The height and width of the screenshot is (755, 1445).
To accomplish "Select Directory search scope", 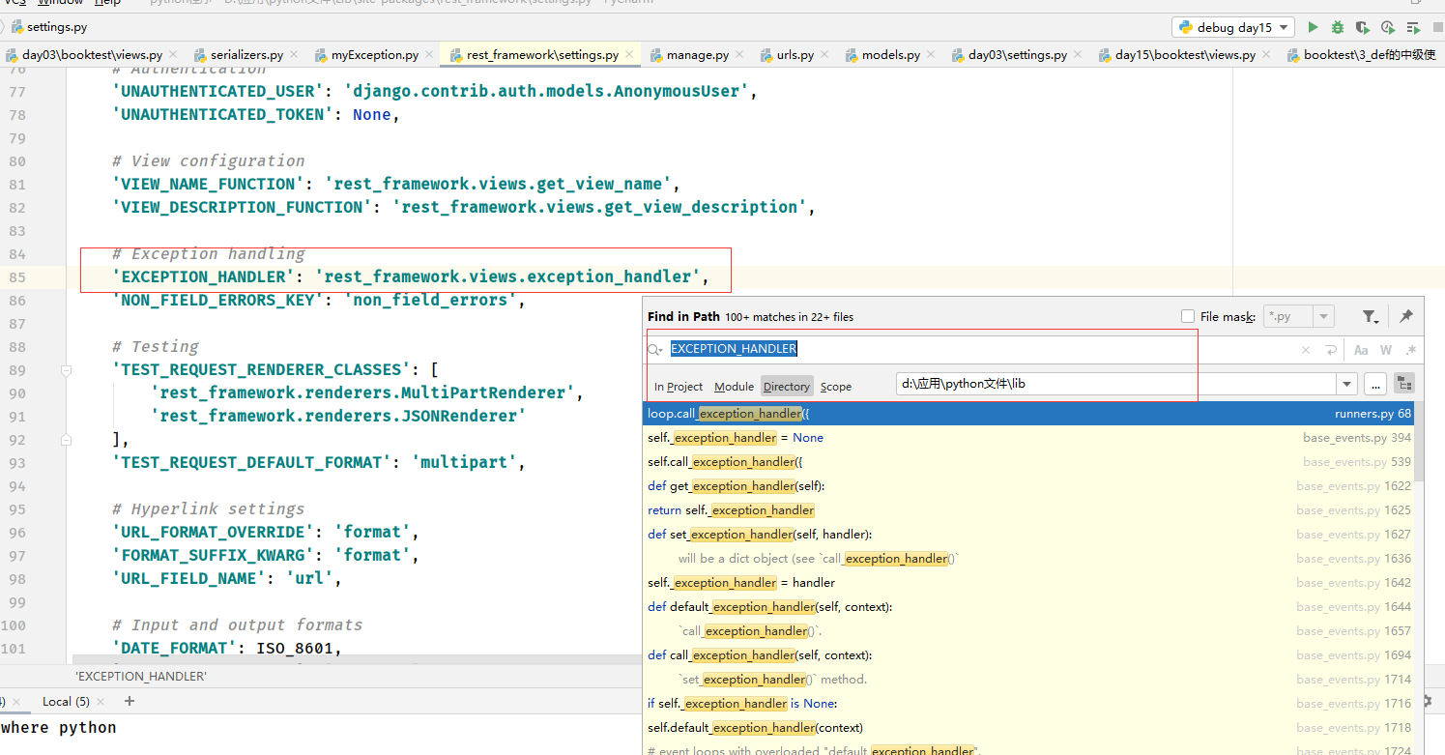I will (x=787, y=387).
